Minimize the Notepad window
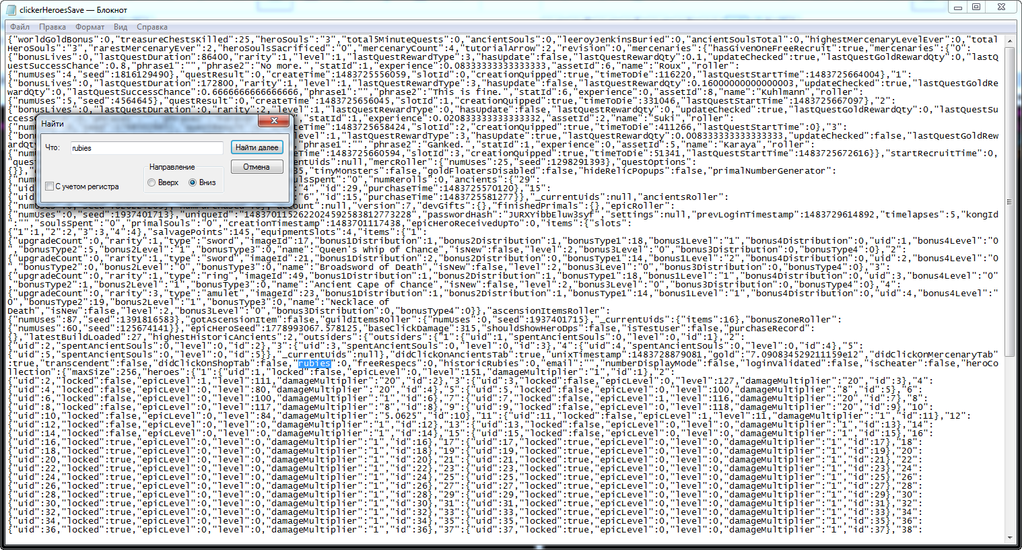Screen dimensions: 1022x550 [959, 7]
